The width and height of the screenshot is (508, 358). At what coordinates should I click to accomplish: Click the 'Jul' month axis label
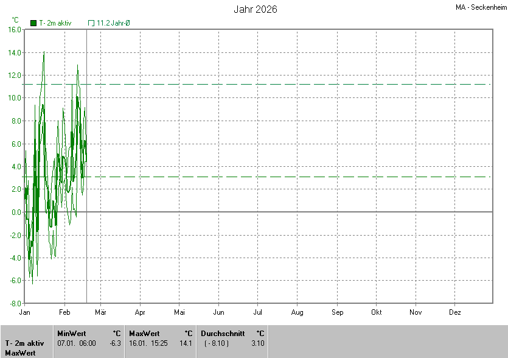tap(258, 312)
